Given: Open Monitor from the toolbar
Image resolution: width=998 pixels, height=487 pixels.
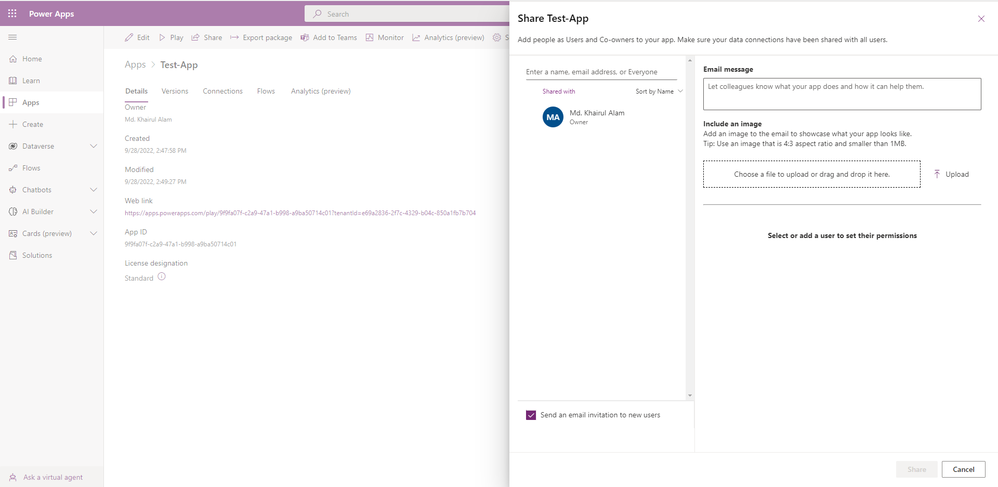Looking at the screenshot, I should click(385, 37).
